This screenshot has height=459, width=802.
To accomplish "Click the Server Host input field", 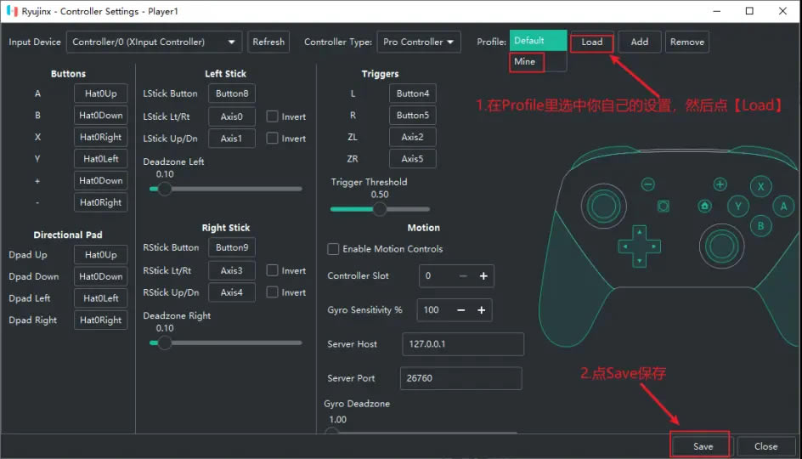I will pyautogui.click(x=463, y=344).
